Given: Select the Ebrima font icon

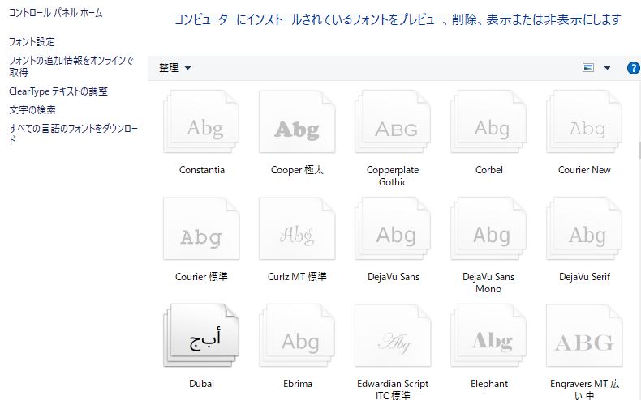Looking at the screenshot, I should point(297,335).
